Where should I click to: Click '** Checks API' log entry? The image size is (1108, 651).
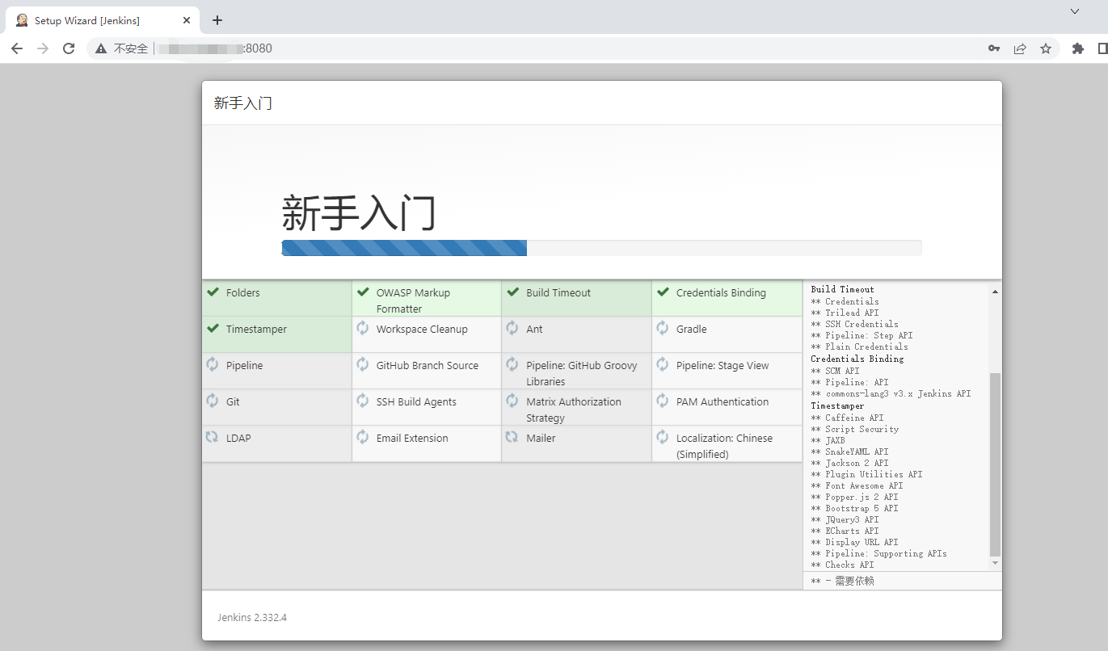point(842,565)
